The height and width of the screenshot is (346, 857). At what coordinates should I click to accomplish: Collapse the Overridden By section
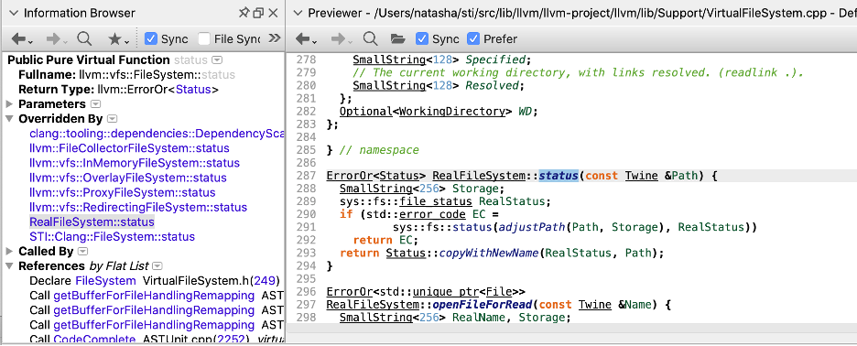coord(9,119)
